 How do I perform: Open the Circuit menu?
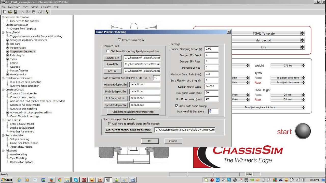pos(35,7)
